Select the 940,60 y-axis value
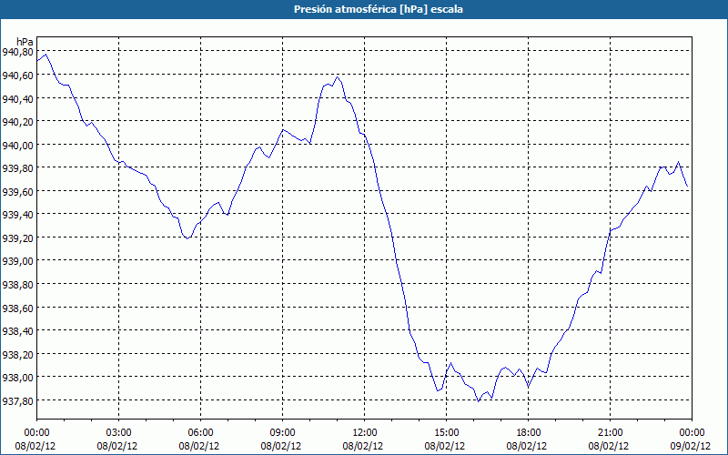This screenshot has width=728, height=455. coord(17,76)
